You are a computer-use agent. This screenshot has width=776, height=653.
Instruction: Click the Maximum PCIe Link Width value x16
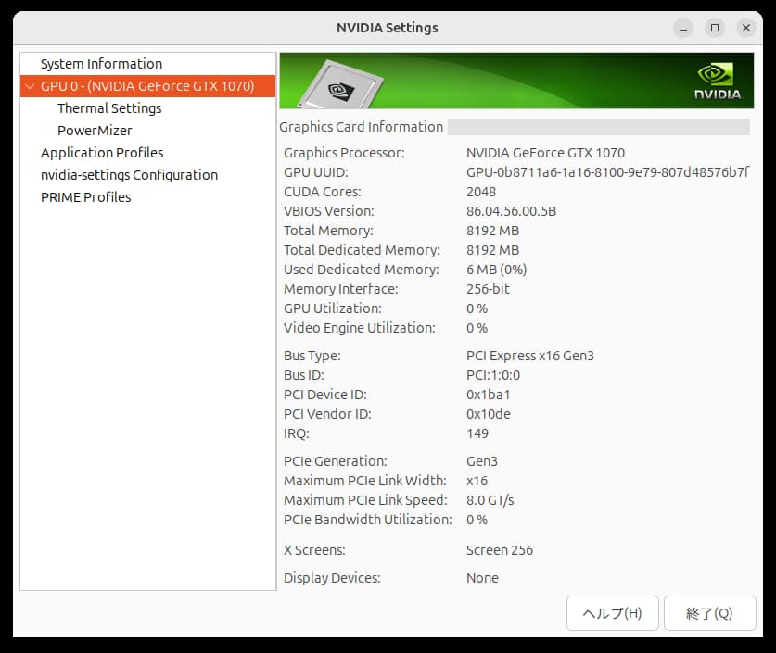477,481
